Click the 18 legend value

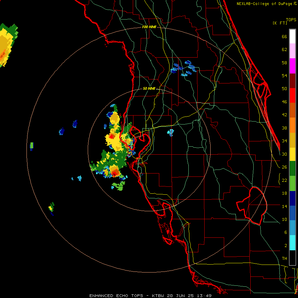pos(284,193)
